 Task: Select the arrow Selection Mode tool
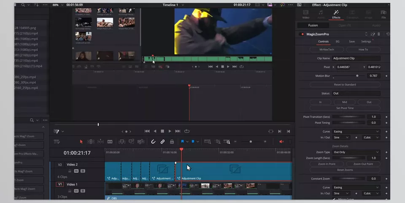coord(81,142)
